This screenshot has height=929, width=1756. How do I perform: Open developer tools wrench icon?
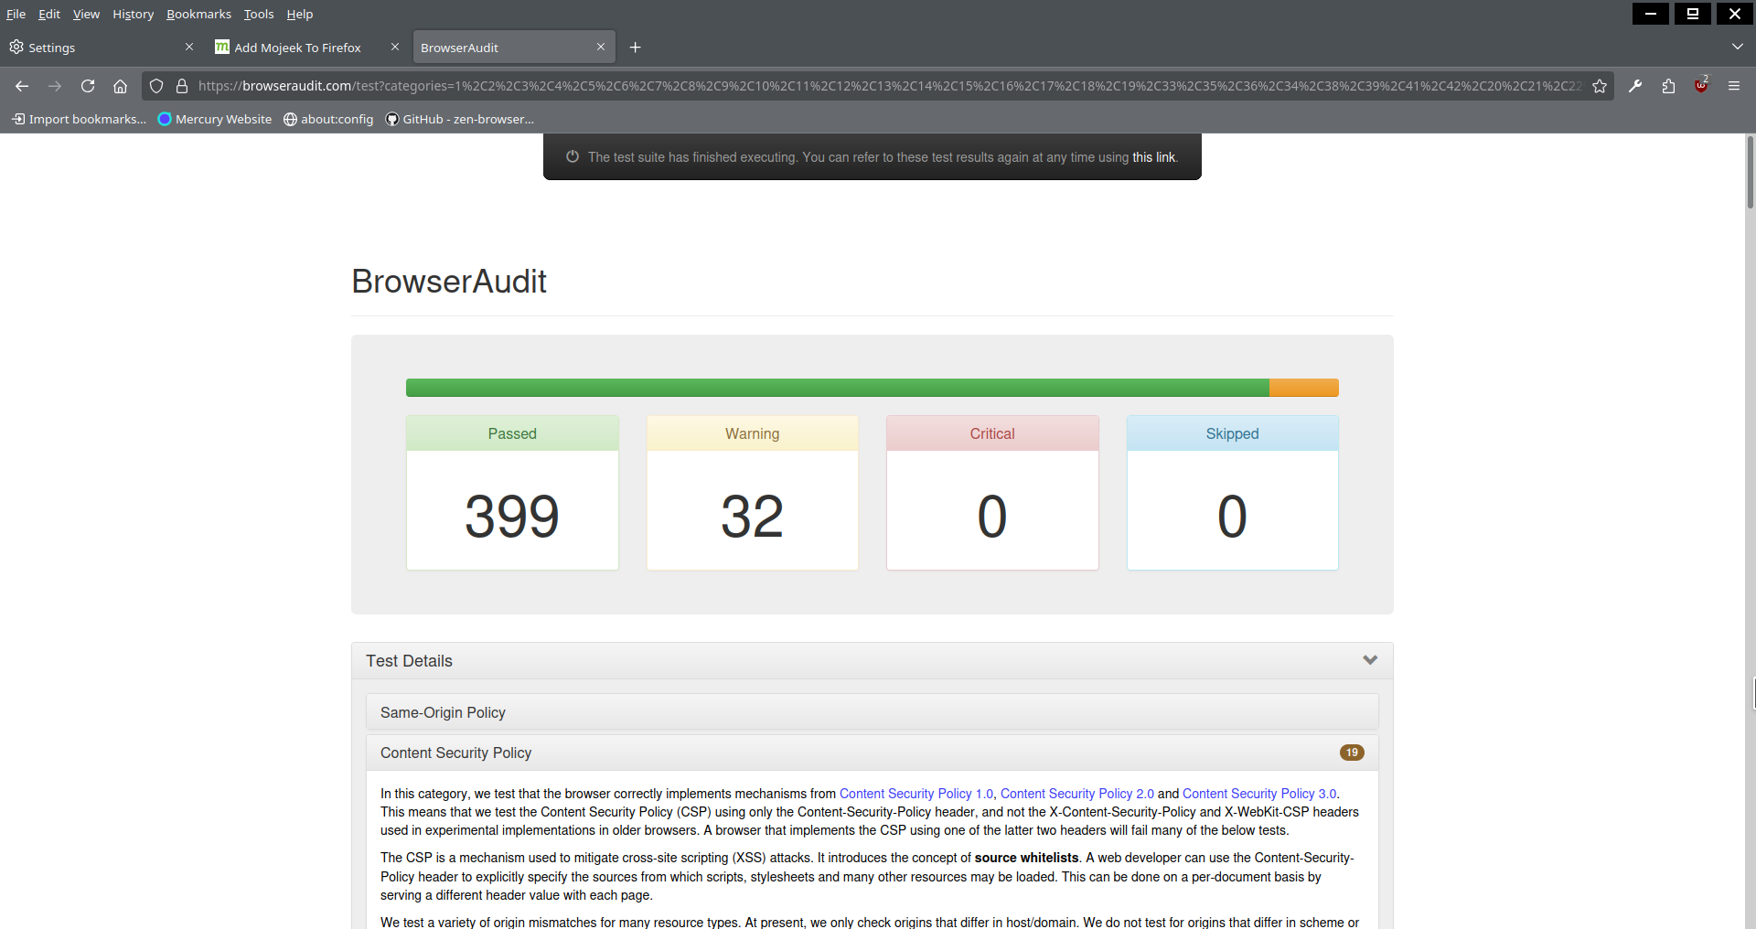click(1635, 86)
